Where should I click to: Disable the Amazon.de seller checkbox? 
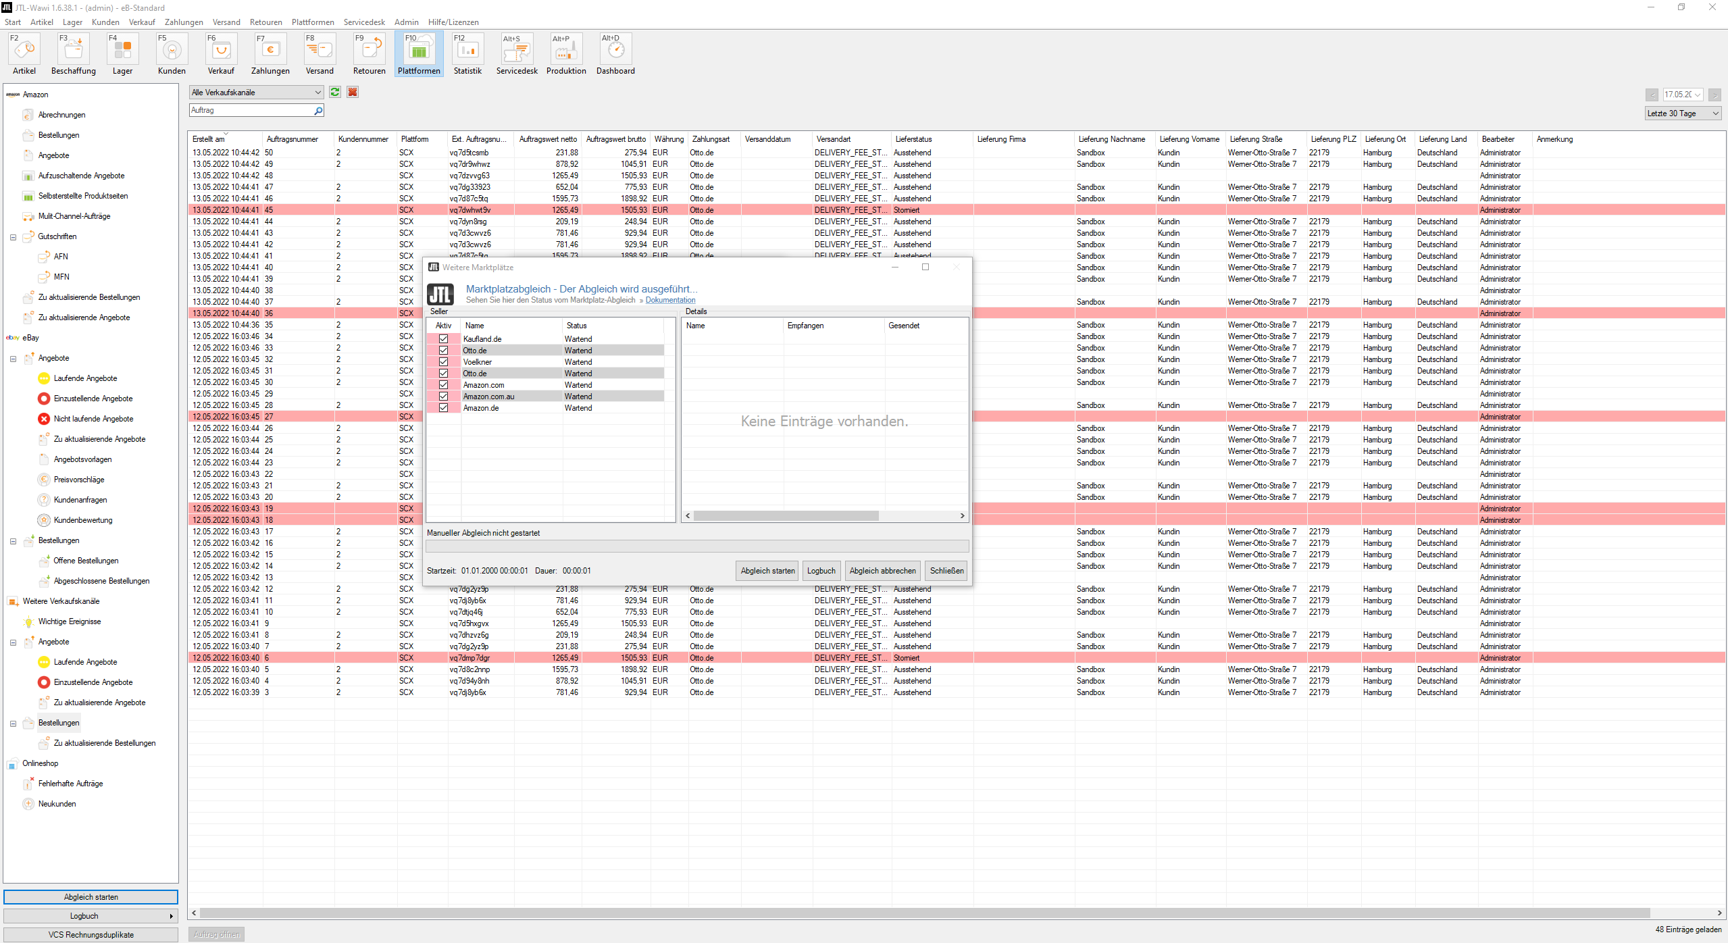[444, 408]
